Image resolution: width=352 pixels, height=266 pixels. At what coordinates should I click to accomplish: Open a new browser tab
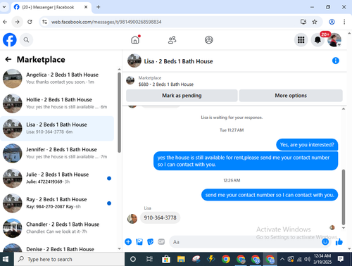pyautogui.click(x=99, y=7)
